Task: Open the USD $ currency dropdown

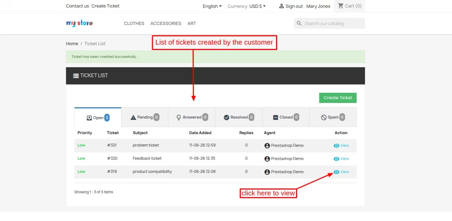Action: pos(258,6)
